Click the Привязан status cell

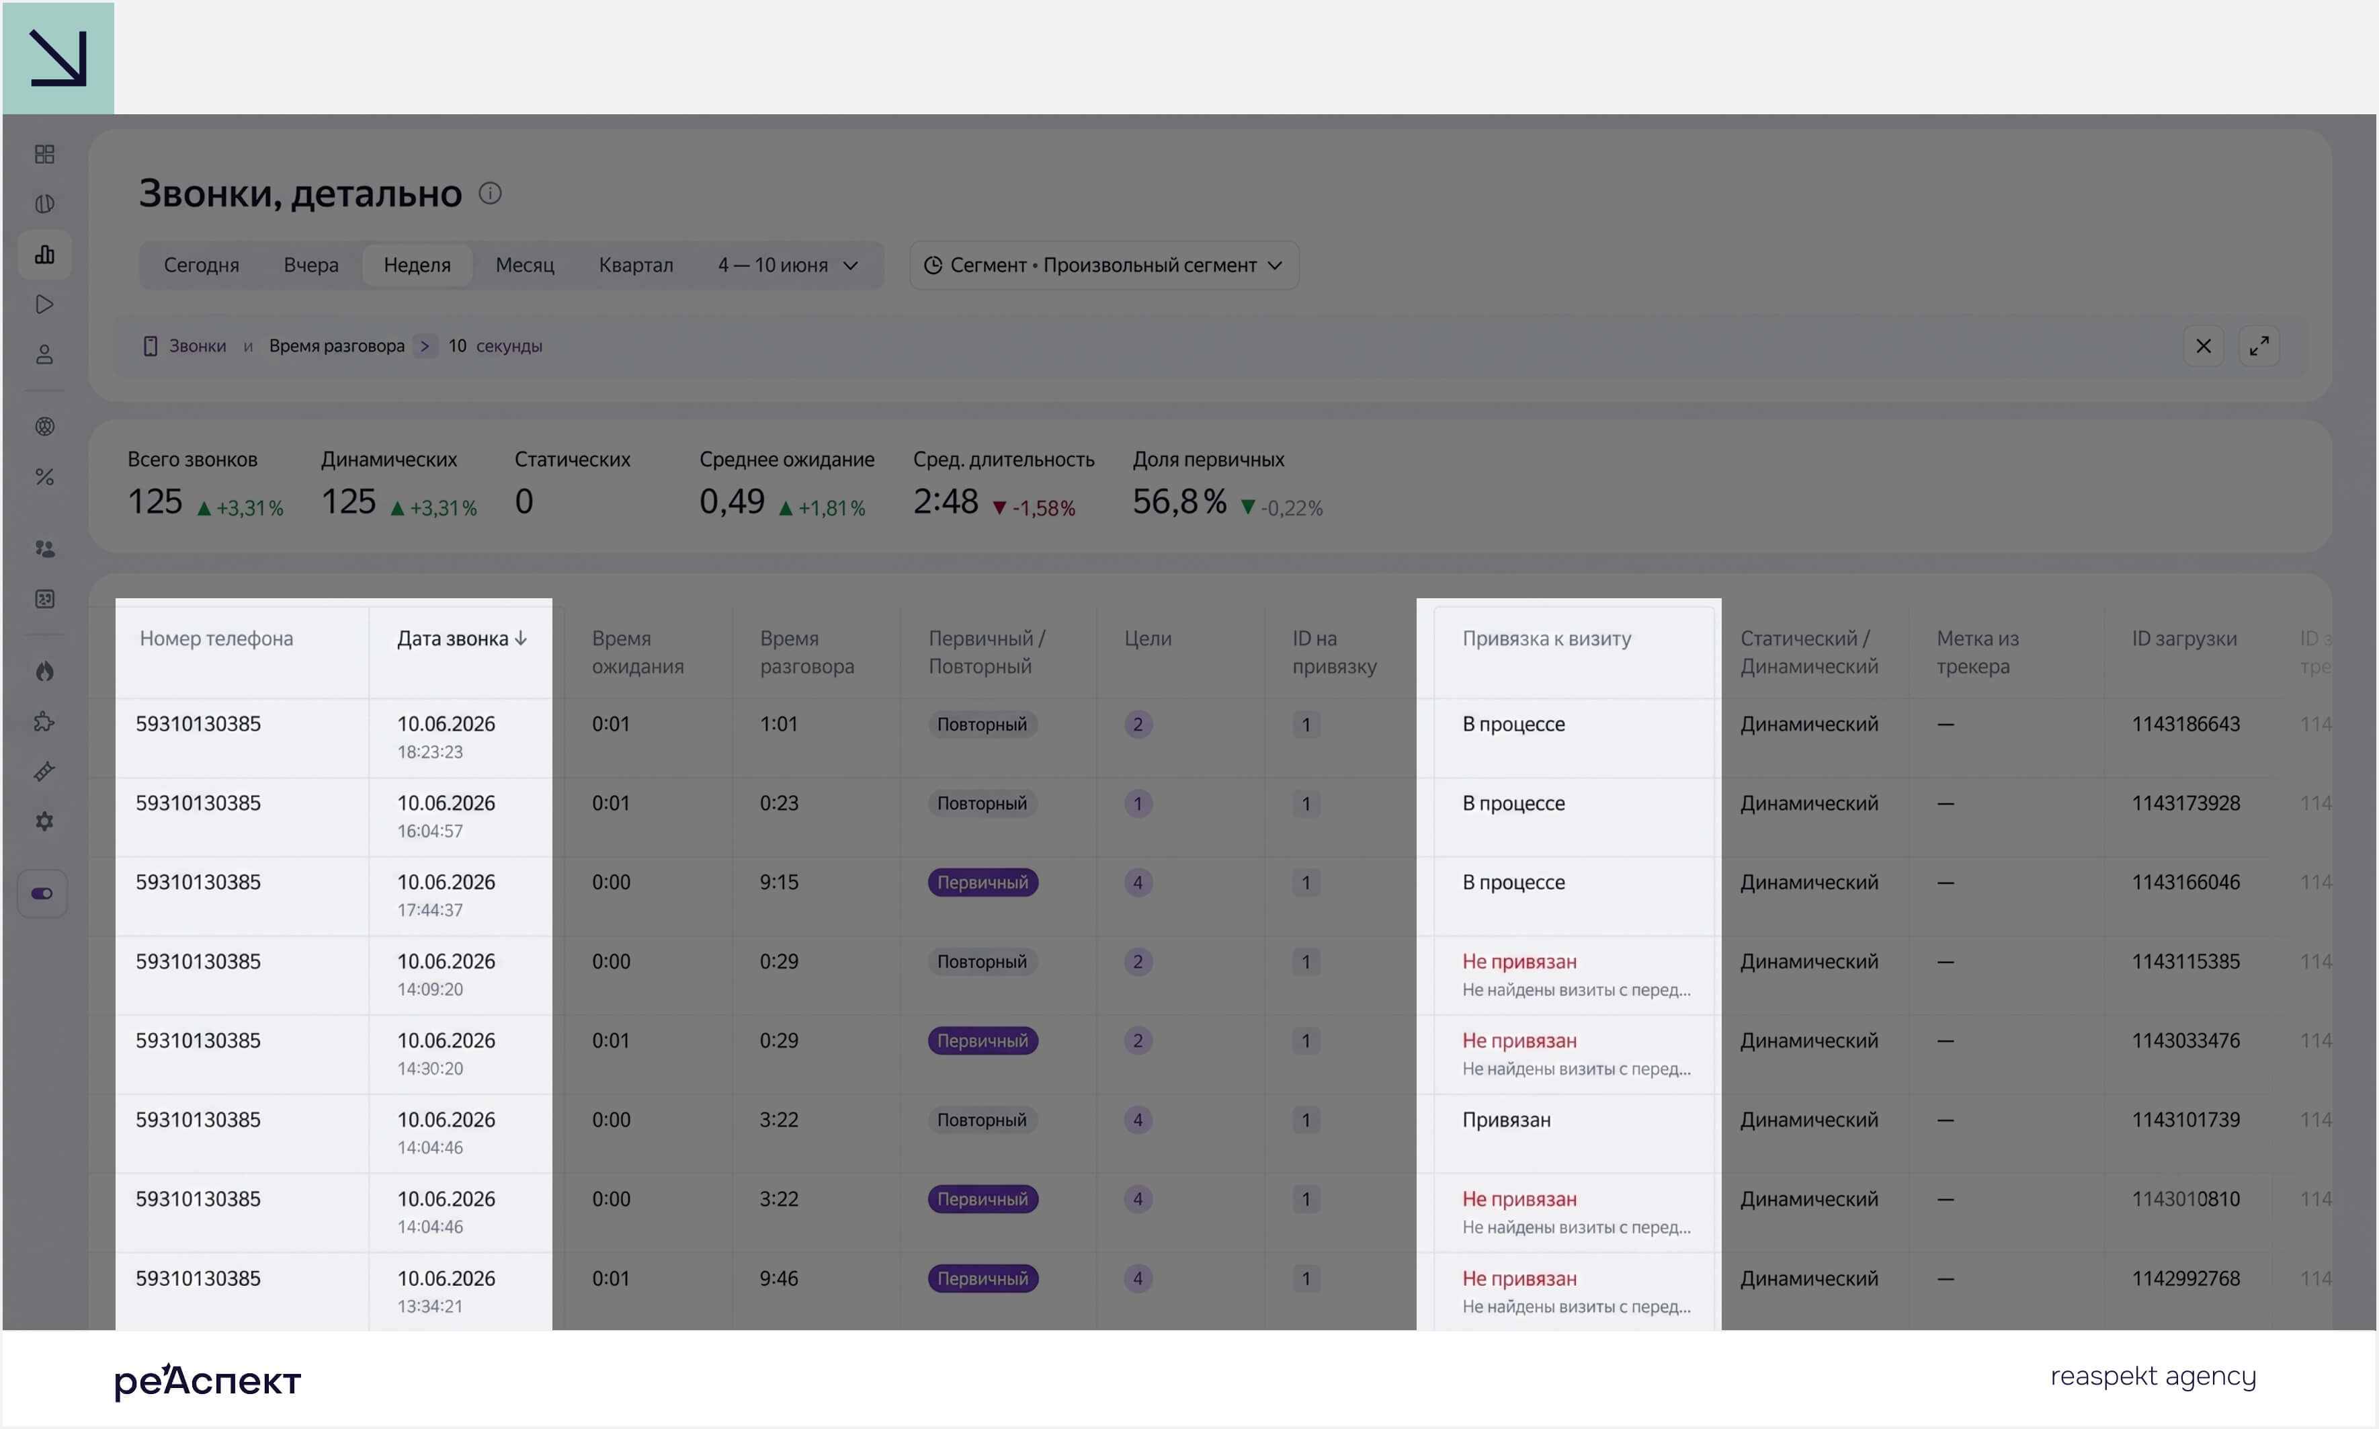tap(1506, 1120)
